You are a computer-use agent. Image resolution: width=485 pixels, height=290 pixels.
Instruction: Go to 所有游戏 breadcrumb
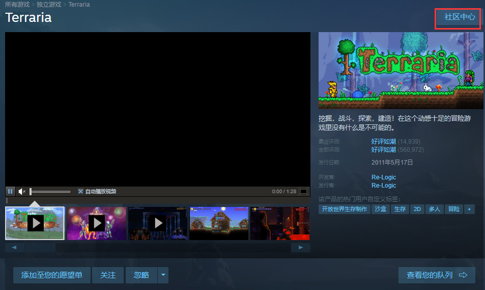coord(17,5)
